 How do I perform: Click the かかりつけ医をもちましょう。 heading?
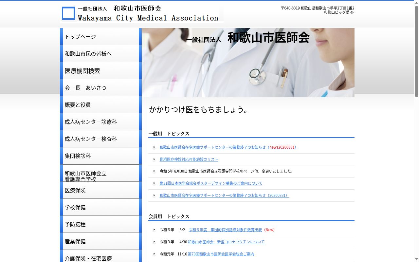click(x=199, y=110)
